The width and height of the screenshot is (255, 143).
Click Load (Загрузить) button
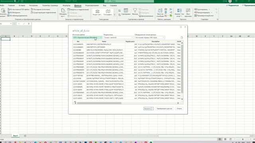point(147,108)
